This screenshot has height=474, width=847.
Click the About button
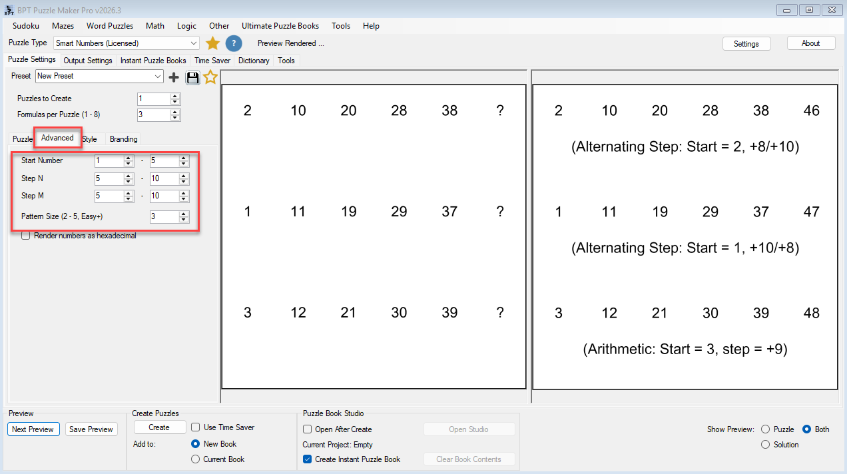coord(811,43)
